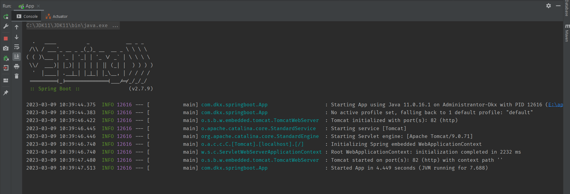The image size is (570, 194).
Task: Open Run tool window settings gear
Action: click(x=549, y=6)
